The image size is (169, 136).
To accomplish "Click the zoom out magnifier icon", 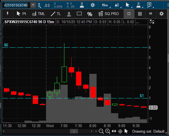I will tap(101, 131).
